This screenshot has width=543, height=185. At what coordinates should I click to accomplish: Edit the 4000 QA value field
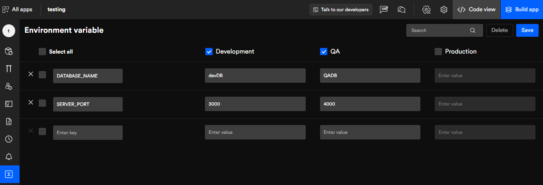(x=370, y=104)
